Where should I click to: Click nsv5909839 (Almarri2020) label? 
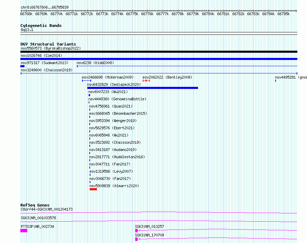pos(114,186)
